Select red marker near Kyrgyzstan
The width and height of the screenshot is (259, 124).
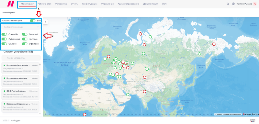(x=144, y=77)
